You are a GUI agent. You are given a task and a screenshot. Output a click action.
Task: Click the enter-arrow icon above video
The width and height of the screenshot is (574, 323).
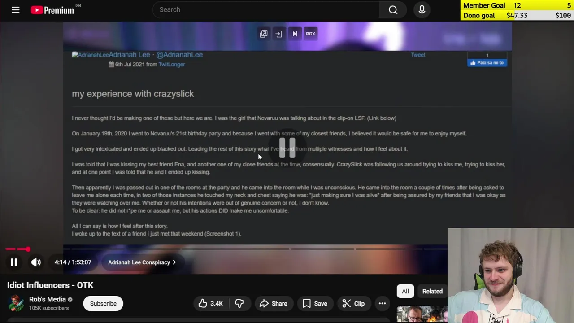pos(278,34)
